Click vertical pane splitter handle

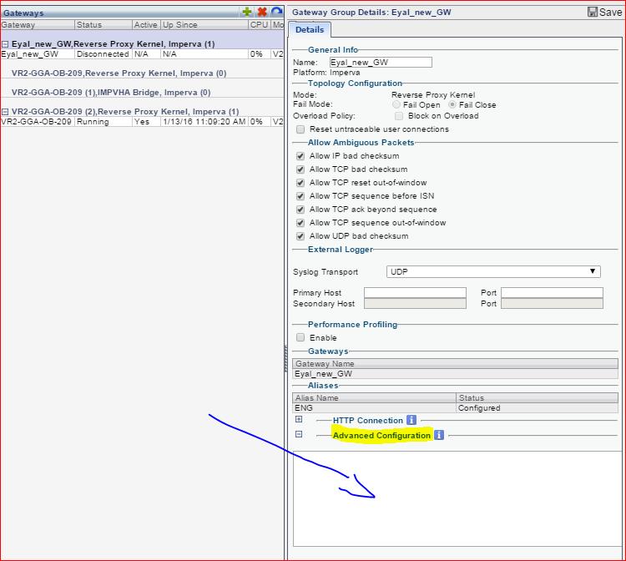tap(285, 358)
